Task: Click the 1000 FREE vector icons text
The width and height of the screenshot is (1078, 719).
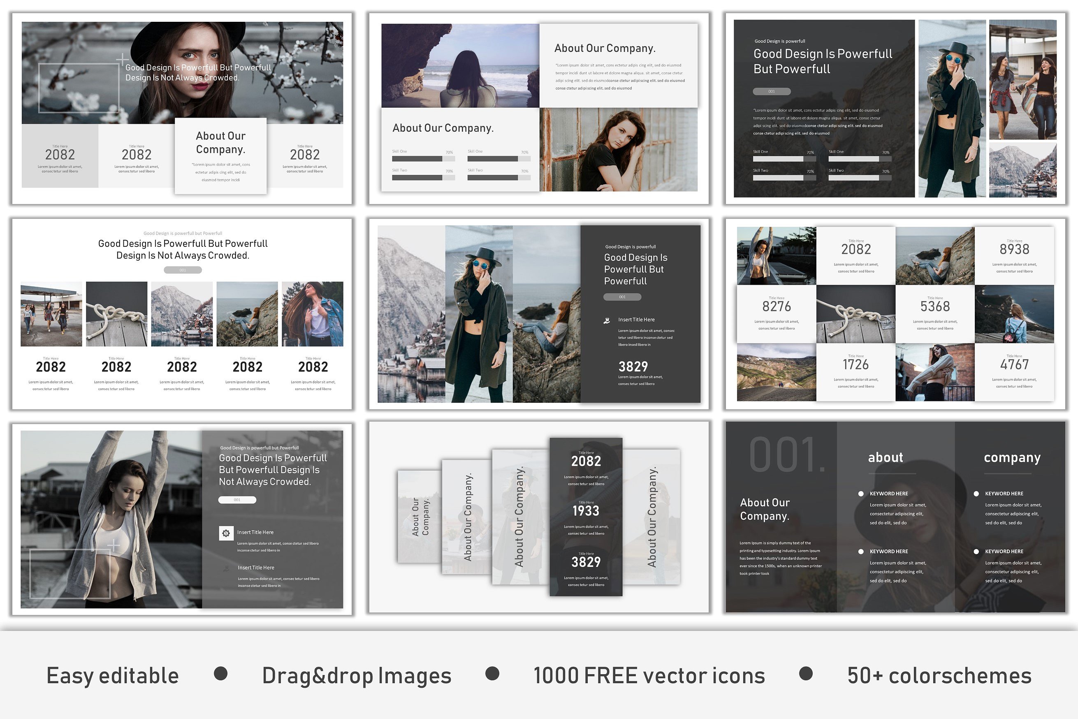Action: point(649,676)
